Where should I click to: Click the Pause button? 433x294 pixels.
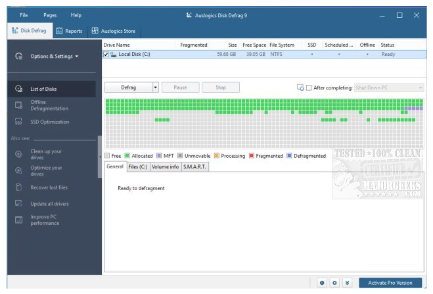[180, 87]
